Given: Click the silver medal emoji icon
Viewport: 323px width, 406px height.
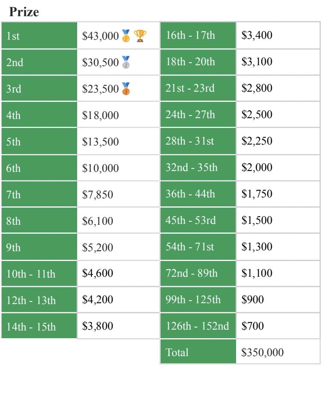Looking at the screenshot, I should point(126,62).
